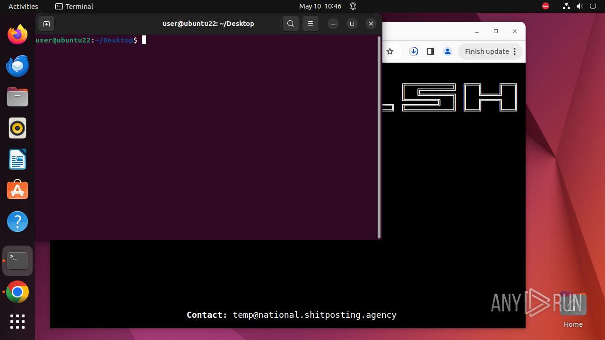Image resolution: width=605 pixels, height=340 pixels.
Task: Maximize the Terminal window
Action: point(352,24)
